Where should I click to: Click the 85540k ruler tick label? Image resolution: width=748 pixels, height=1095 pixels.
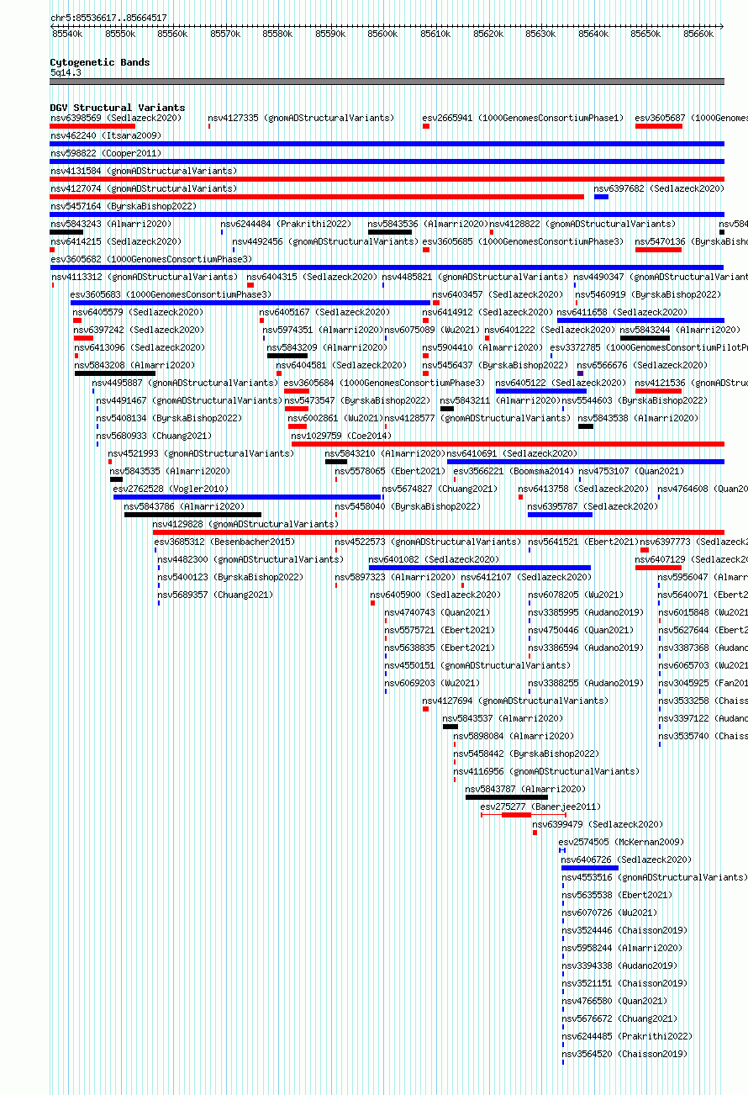[67, 34]
